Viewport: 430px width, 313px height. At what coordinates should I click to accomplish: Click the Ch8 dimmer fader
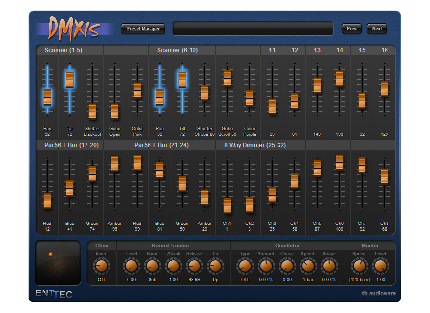[385, 176]
